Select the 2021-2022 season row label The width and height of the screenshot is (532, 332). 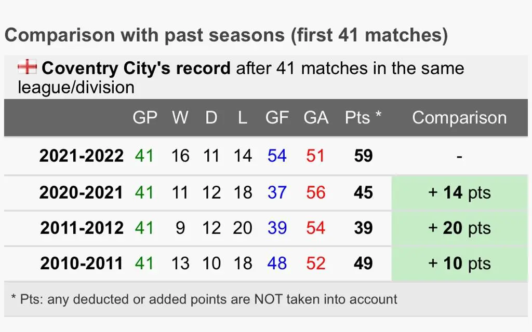tap(82, 156)
